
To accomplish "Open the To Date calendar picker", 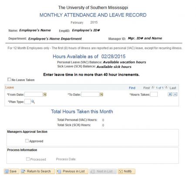I will (x=101, y=95).
